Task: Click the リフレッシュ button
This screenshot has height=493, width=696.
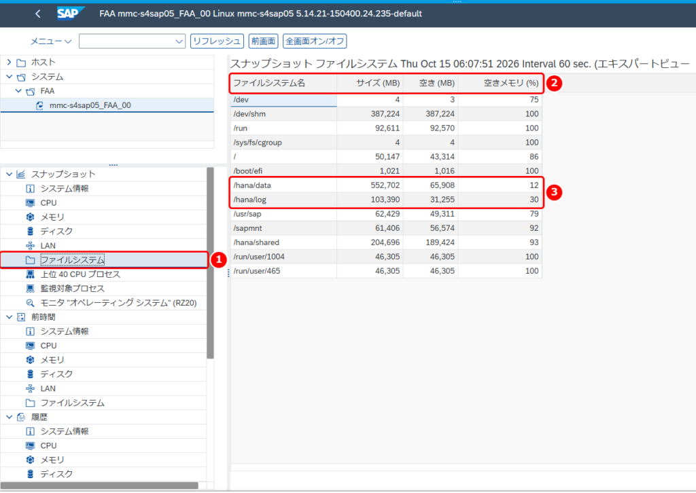Action: tap(217, 41)
